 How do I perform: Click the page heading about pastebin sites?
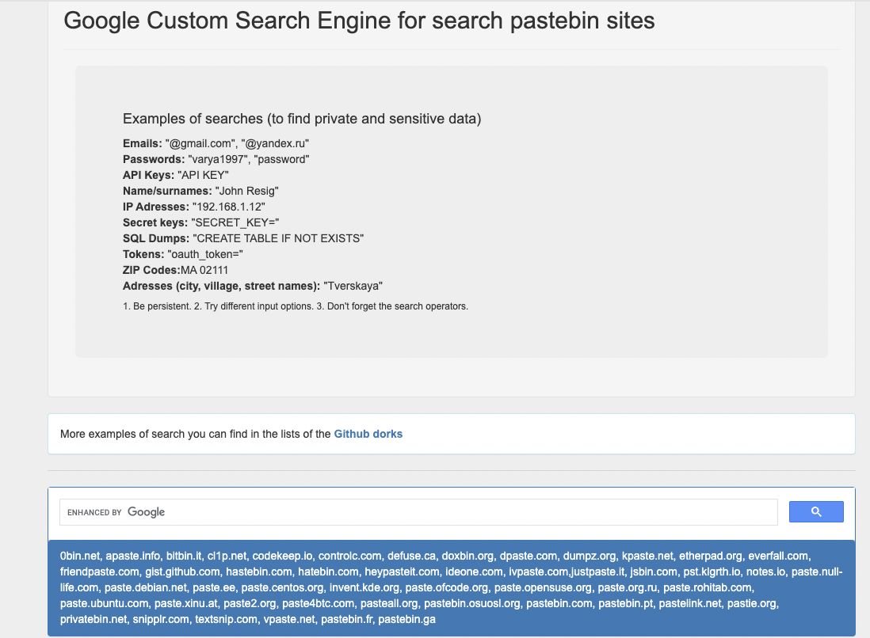(x=359, y=21)
